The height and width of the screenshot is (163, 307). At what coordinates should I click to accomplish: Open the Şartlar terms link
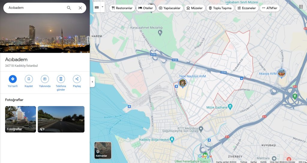click(254, 162)
